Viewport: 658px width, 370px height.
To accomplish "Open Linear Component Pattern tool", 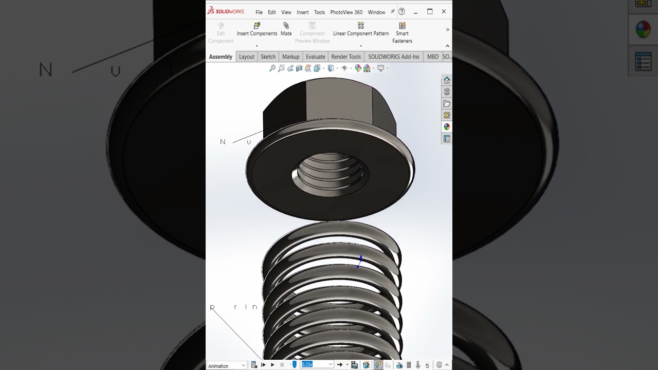I will (x=361, y=29).
